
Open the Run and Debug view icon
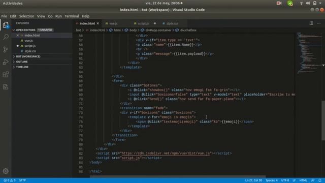[x=6, y=62]
